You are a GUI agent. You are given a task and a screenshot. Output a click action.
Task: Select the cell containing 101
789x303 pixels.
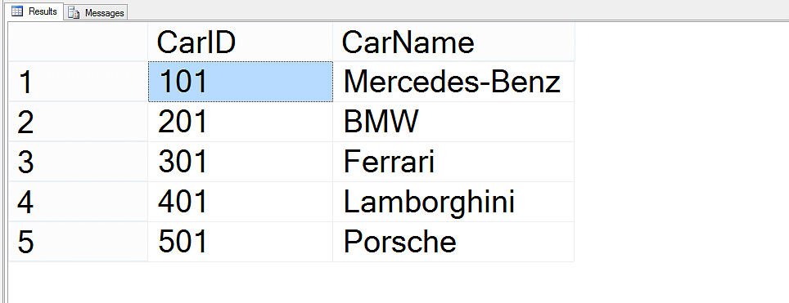click(x=240, y=82)
